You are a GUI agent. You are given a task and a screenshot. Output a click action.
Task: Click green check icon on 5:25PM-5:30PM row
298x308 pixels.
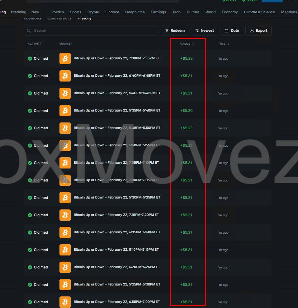point(30,284)
